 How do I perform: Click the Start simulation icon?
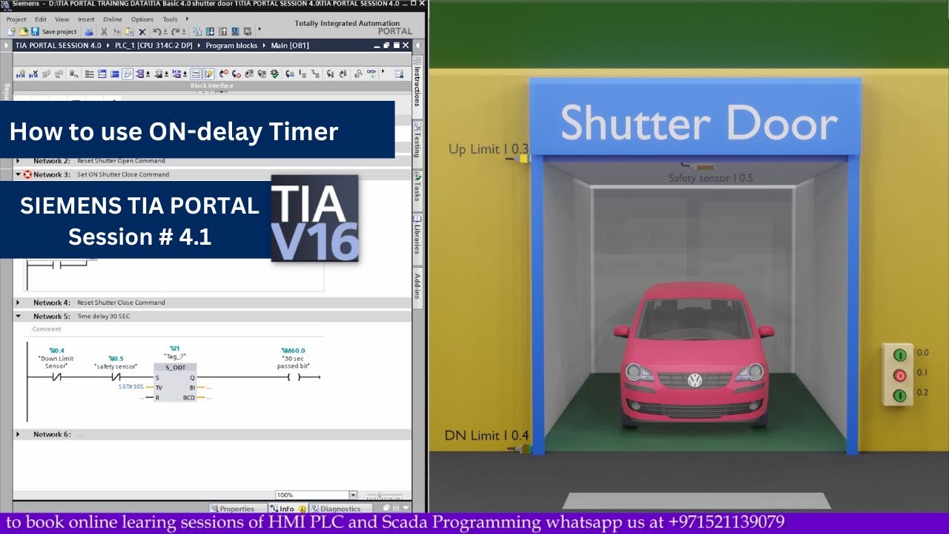click(x=235, y=31)
